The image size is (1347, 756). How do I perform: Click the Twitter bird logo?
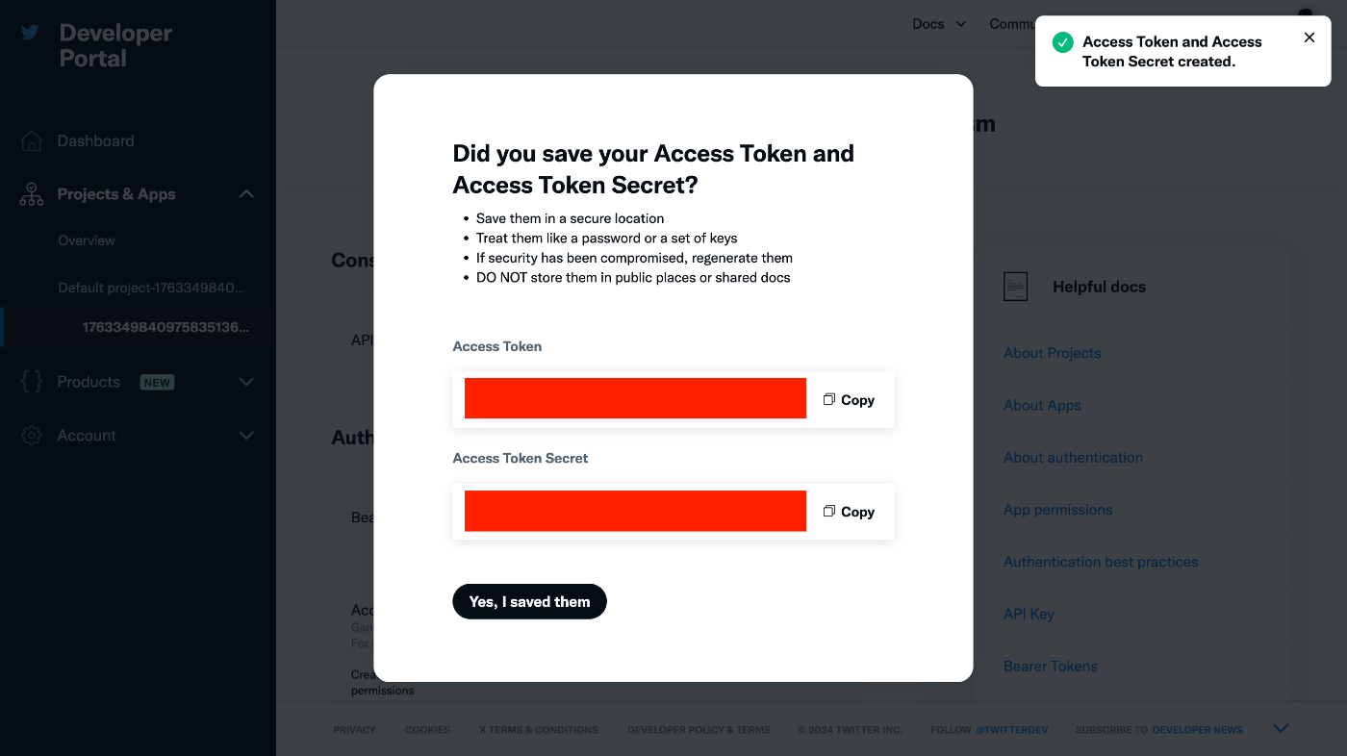(30, 33)
